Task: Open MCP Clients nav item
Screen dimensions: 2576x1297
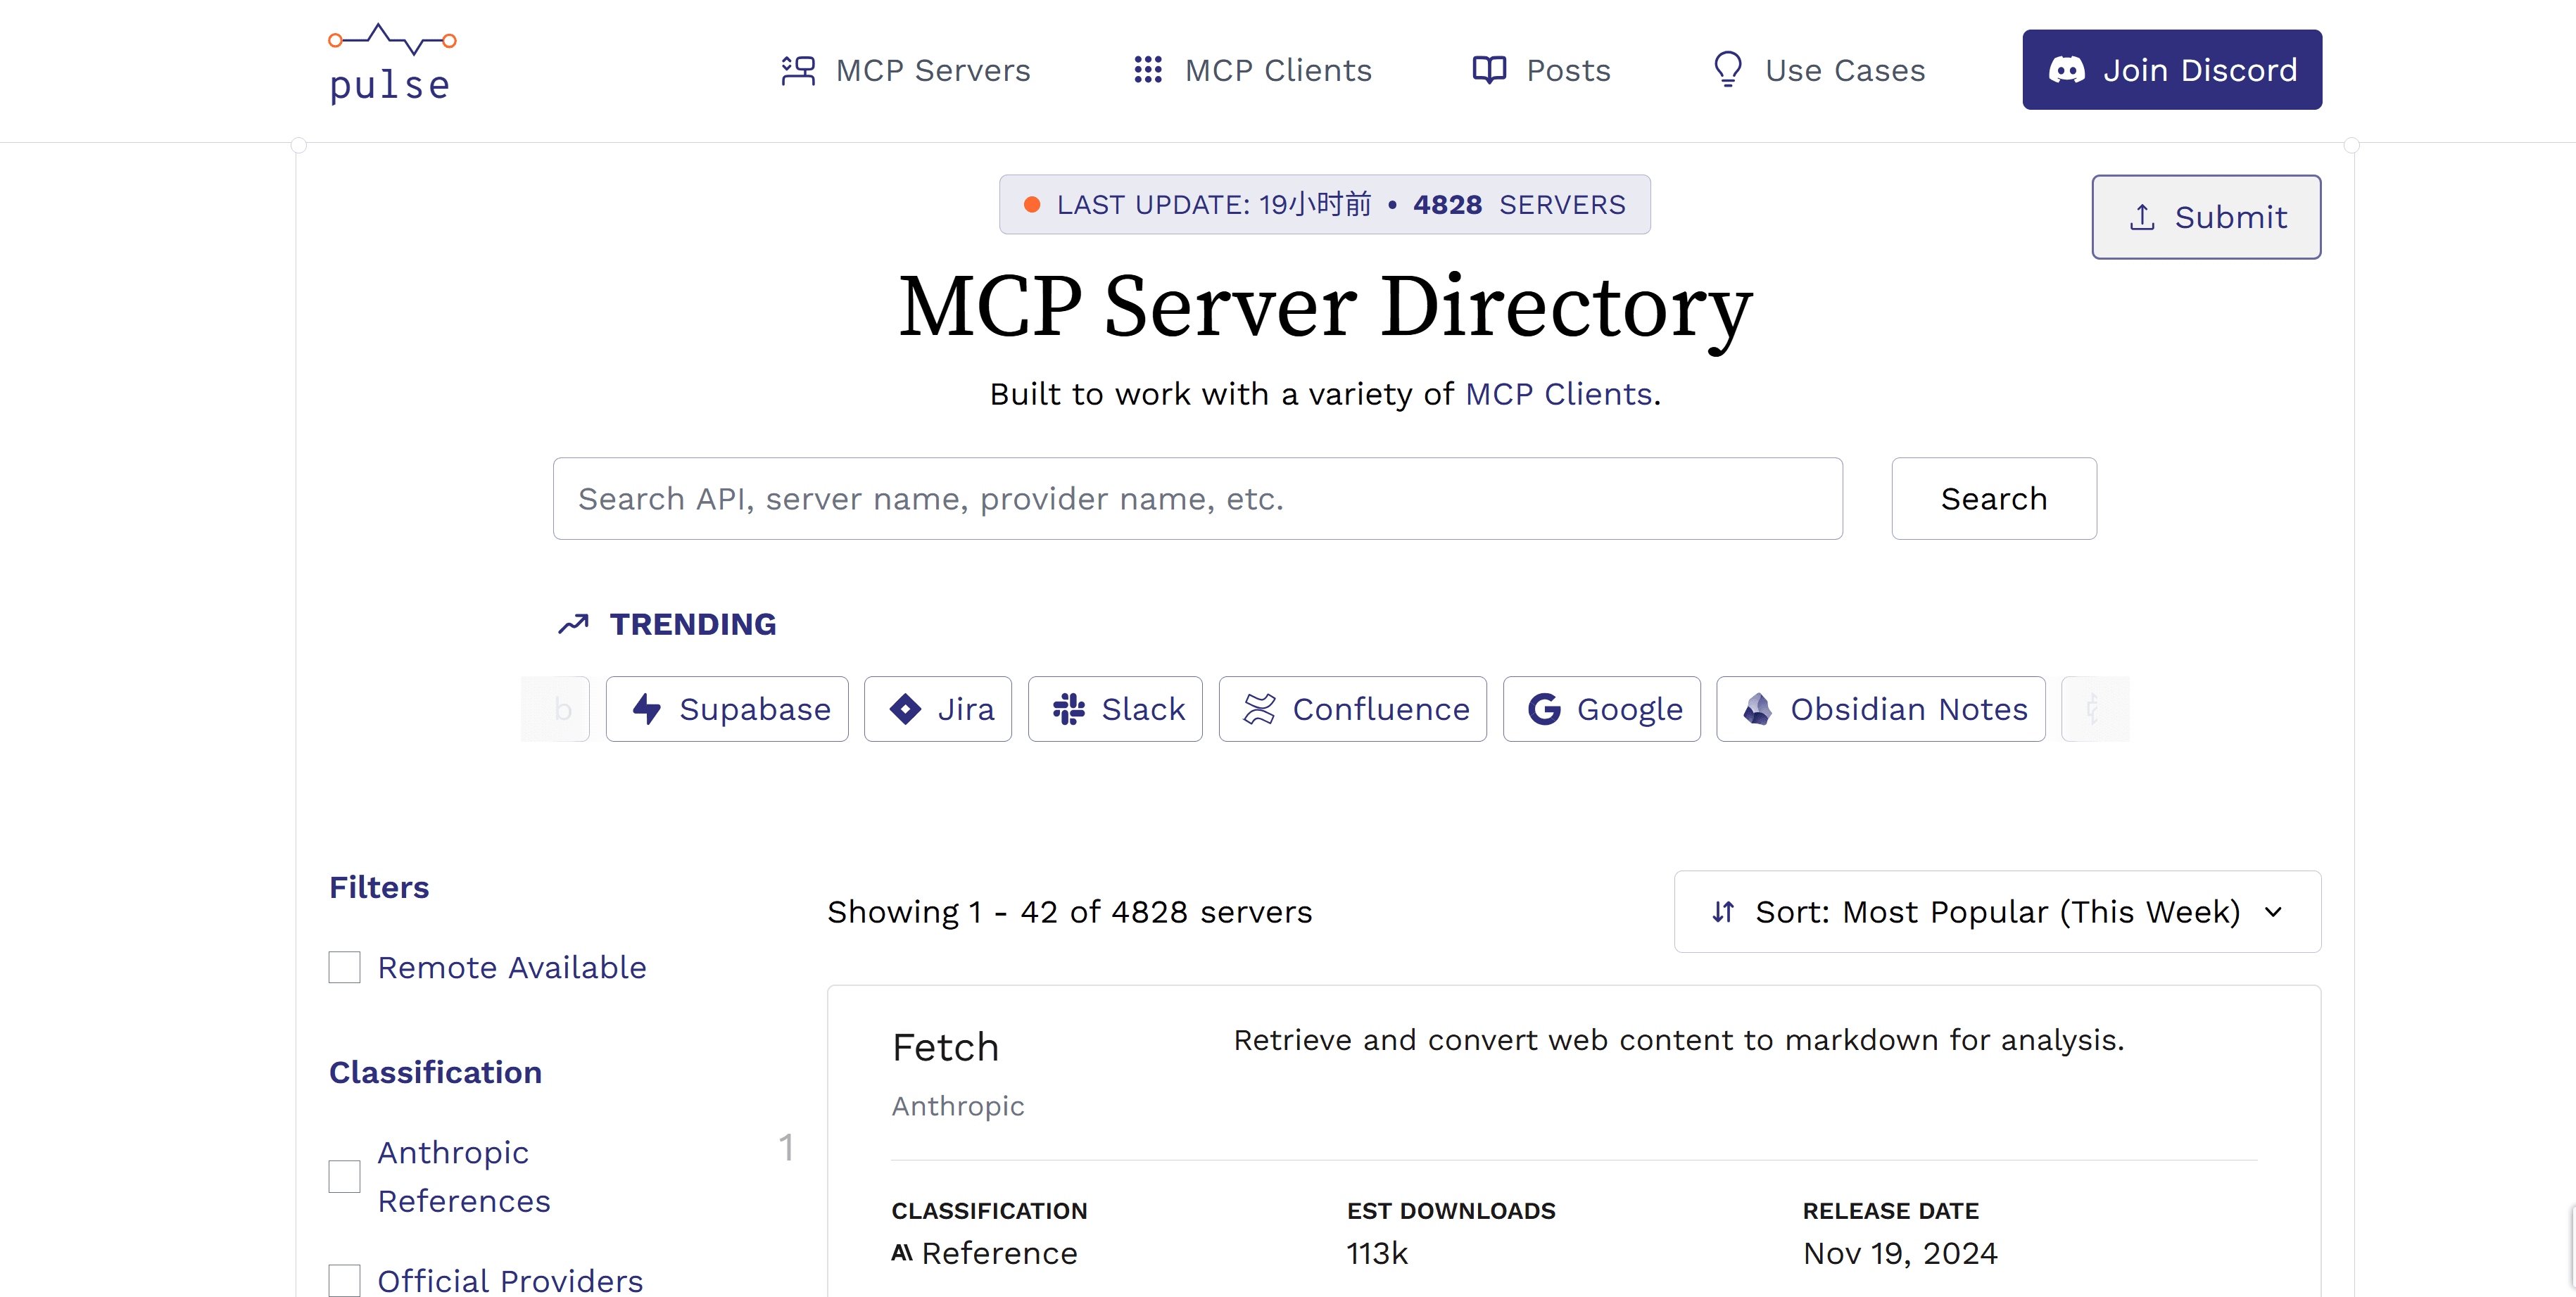Action: click(1253, 70)
